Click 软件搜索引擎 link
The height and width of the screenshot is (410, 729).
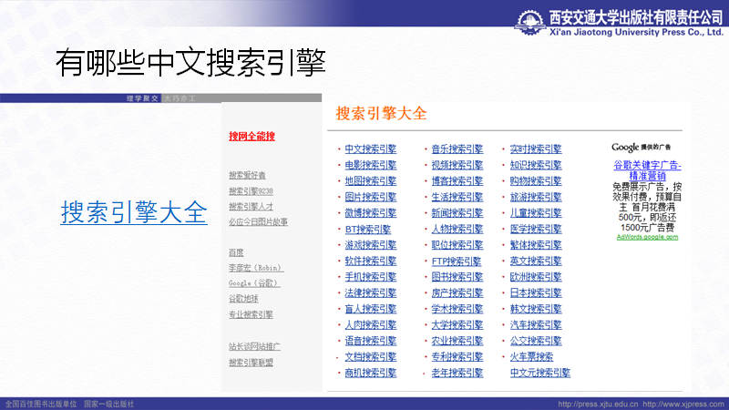(371, 261)
